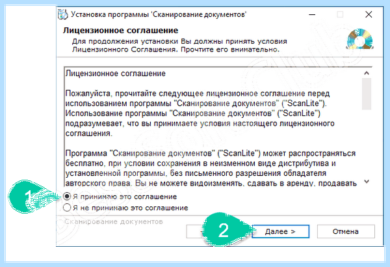Click the "Лицензионное соглашение" bold heading
The height and width of the screenshot is (267, 390).
point(121,31)
